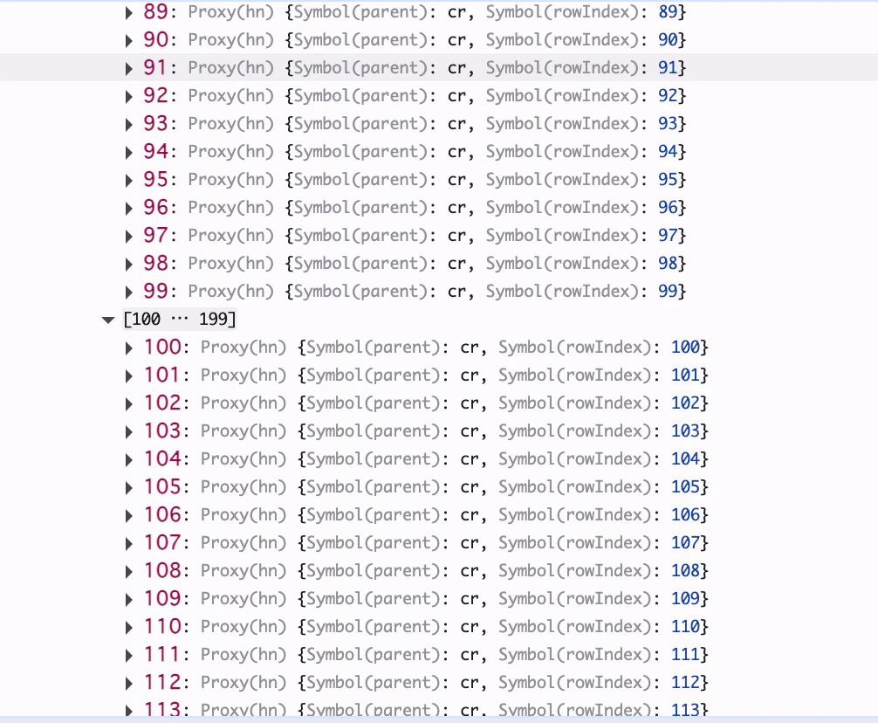Viewport: 878px width, 723px height.
Task: Expand array entry 98
Action: 129,265
